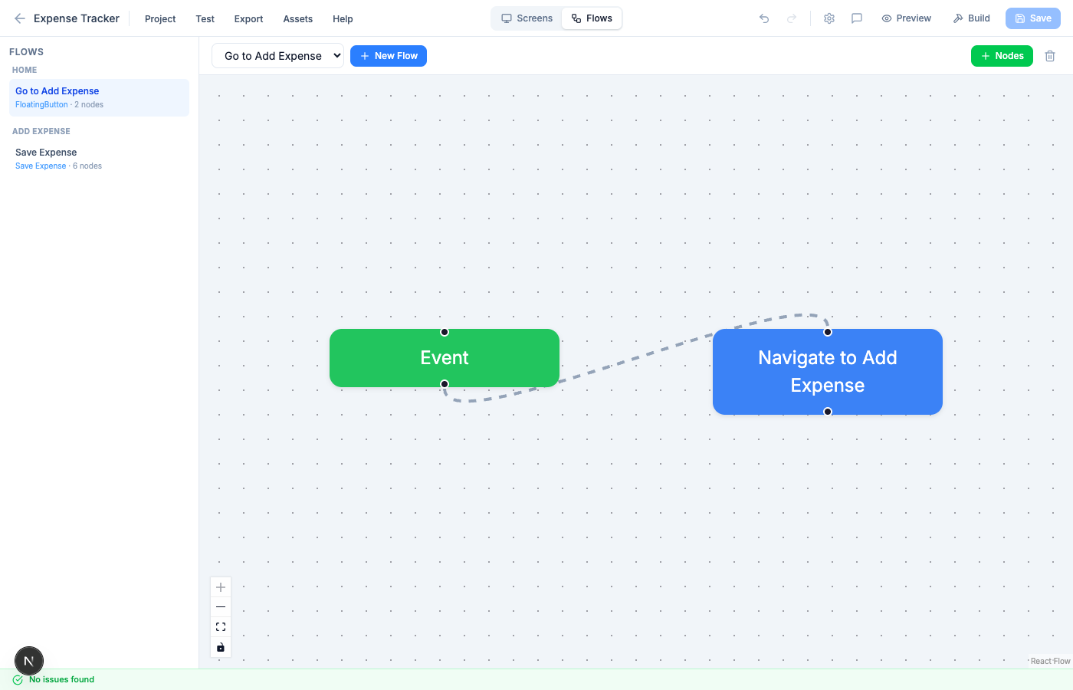Open the settings gear
The image size is (1073, 690).
829,18
